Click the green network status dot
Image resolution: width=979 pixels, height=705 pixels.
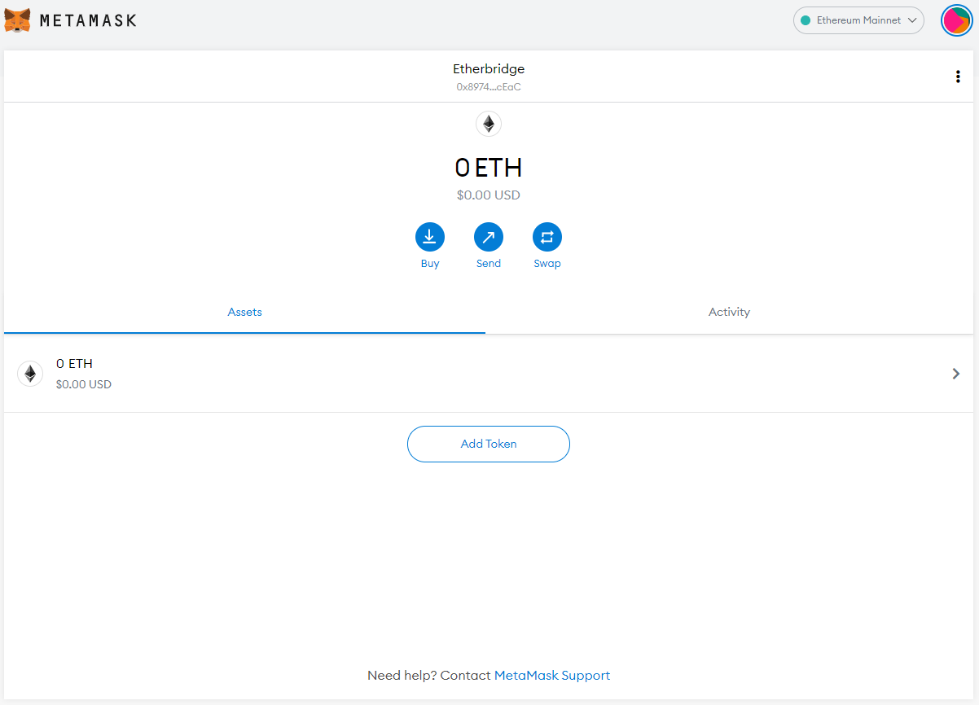(806, 20)
